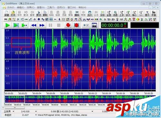Viewport: 161px width, 118px height.
Task: Click the 提示 (Cue Points) icon
Action: (x=147, y=14)
